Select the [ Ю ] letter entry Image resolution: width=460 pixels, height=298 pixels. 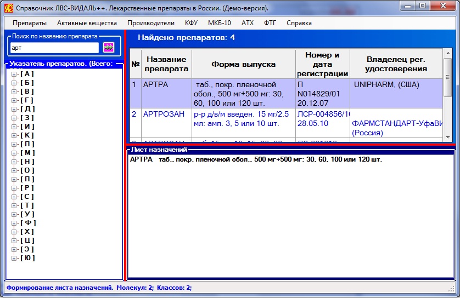click(x=27, y=258)
